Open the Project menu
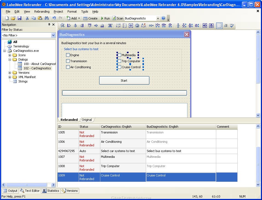The height and width of the screenshot is (200, 262). [x=58, y=12]
